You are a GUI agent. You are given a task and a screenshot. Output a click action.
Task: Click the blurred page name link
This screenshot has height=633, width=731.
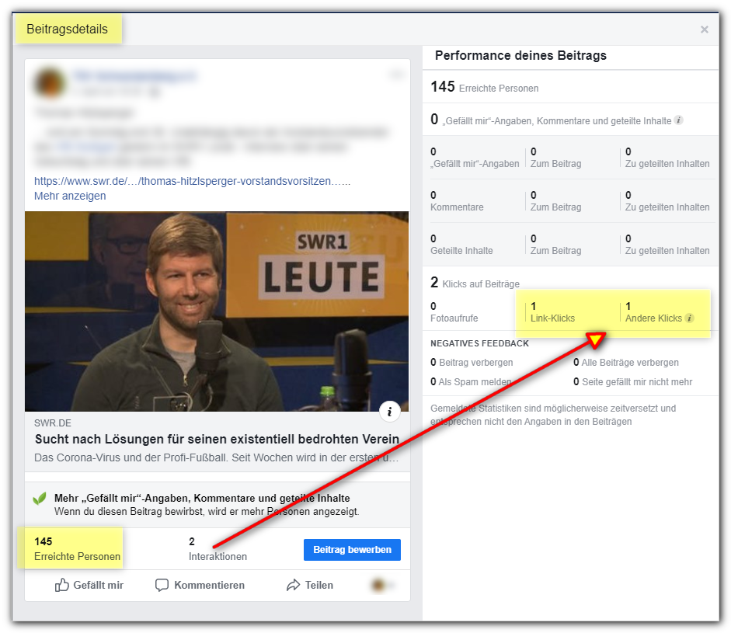coord(135,76)
